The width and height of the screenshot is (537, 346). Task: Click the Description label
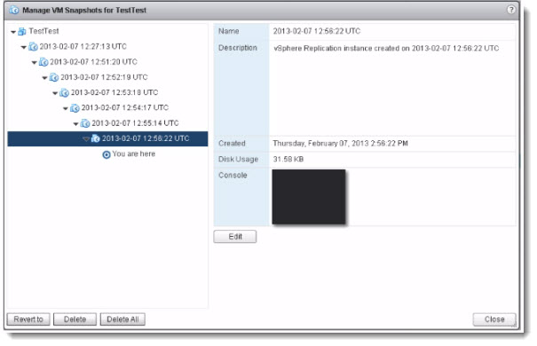pos(238,48)
